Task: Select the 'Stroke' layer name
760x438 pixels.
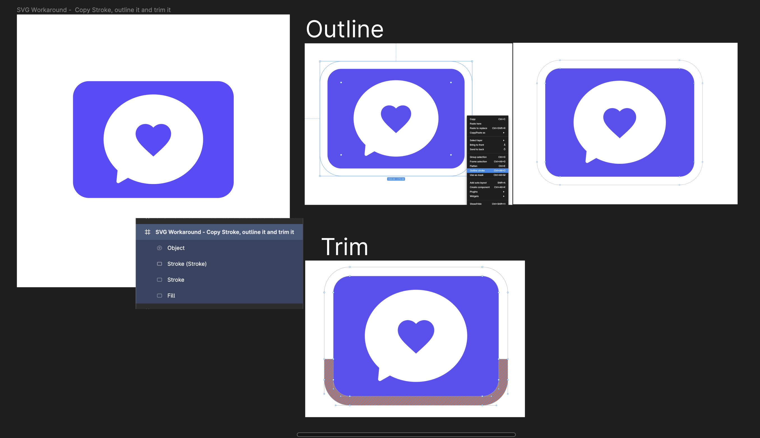Action: click(176, 280)
